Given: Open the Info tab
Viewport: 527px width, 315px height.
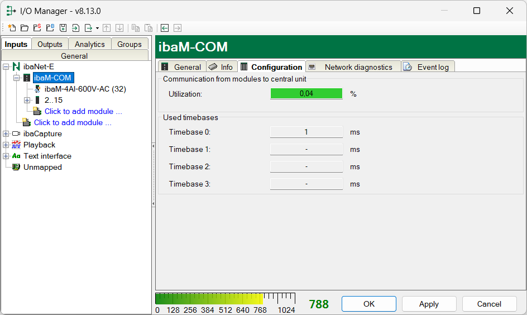Looking at the screenshot, I should 222,67.
